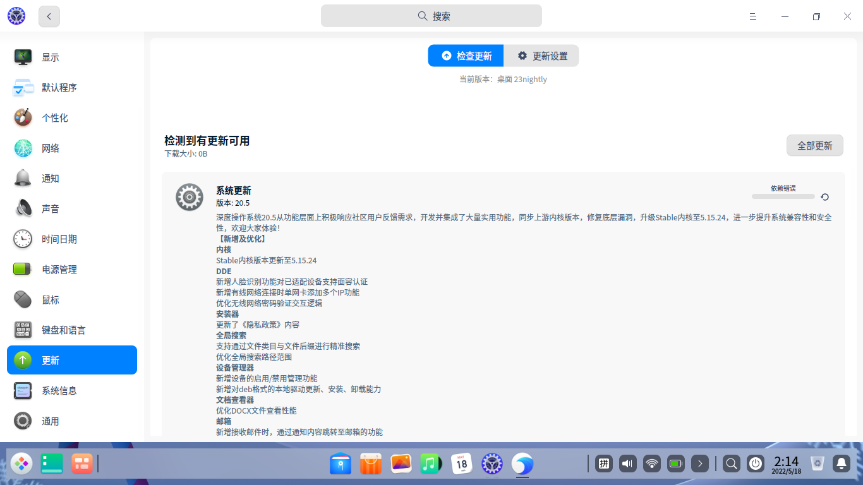Switch to the 检查更新 tab
The image size is (863, 485).
coord(466,56)
